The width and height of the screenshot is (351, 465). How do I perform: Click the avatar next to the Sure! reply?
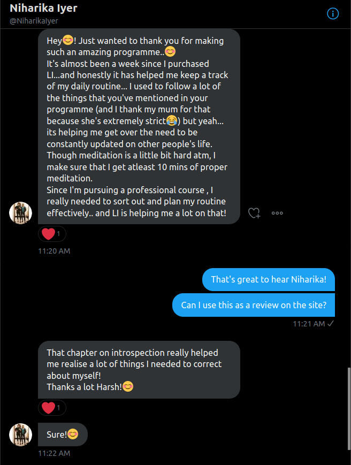[x=21, y=434]
